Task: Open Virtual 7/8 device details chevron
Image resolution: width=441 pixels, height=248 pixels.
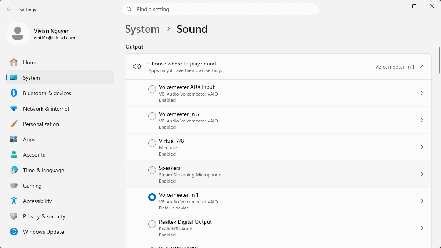Action: 422,147
